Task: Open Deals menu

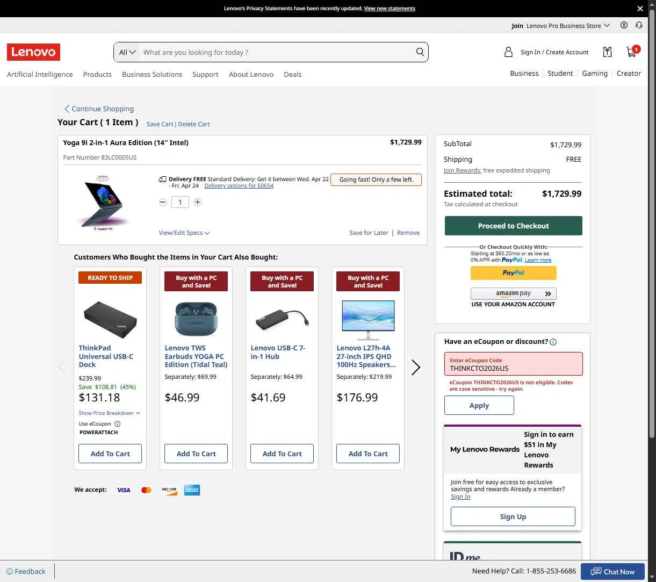Action: 293,74
